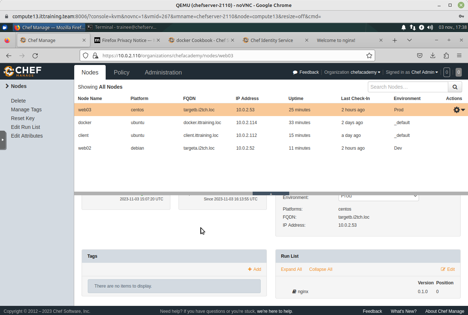Viewport: 468px width, 315px height.
Task: Click the we're here to help link
Action: tap(275, 311)
